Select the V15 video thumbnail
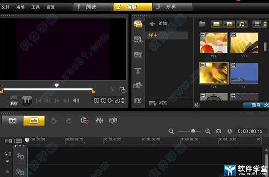269x177 pixels. tap(244, 43)
